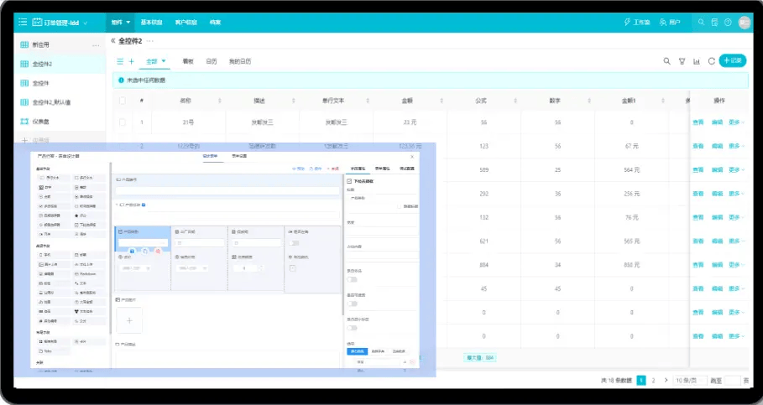Open the filter funnel icon
This screenshot has width=763, height=405.
(682, 61)
